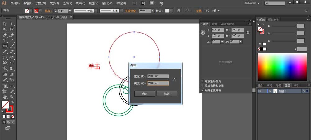The height and width of the screenshot is (140, 311).
Task: Hide 图层 1 via eye icon
Action: tap(259, 91)
